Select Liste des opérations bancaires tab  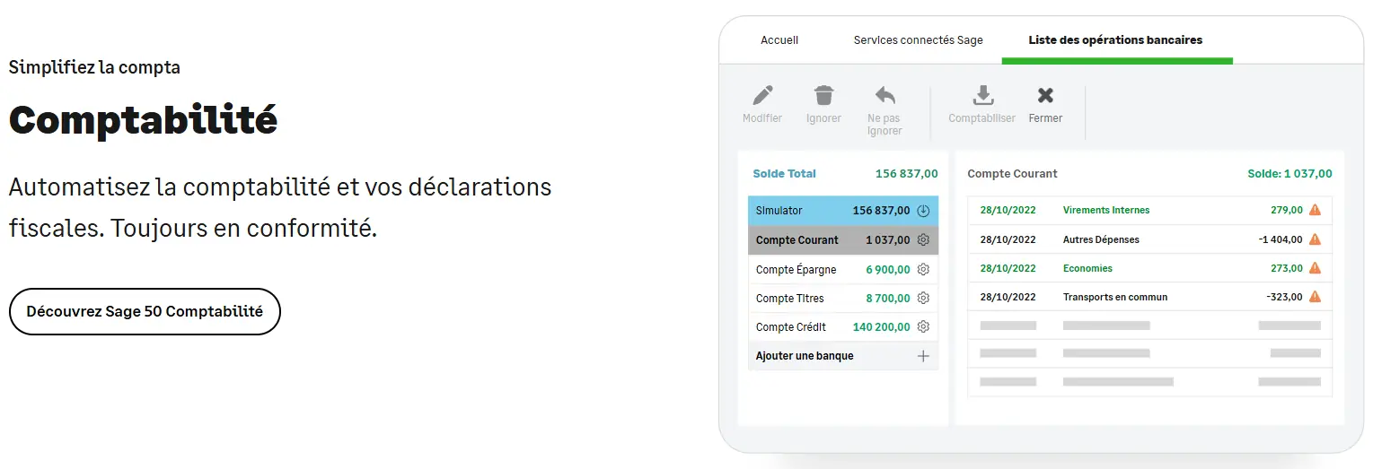pyautogui.click(x=1115, y=40)
